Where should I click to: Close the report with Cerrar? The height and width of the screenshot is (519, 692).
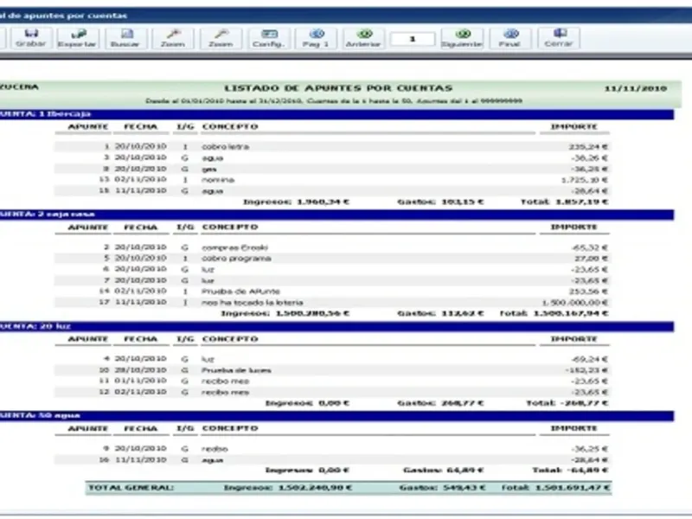coord(558,38)
